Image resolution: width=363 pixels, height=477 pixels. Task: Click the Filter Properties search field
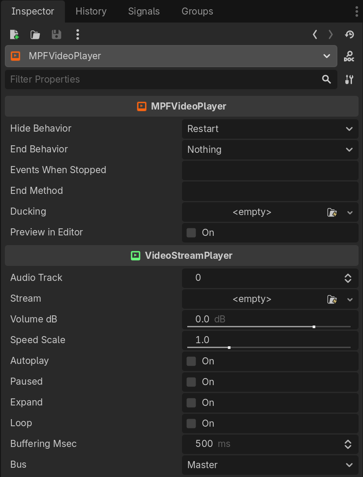[163, 79]
